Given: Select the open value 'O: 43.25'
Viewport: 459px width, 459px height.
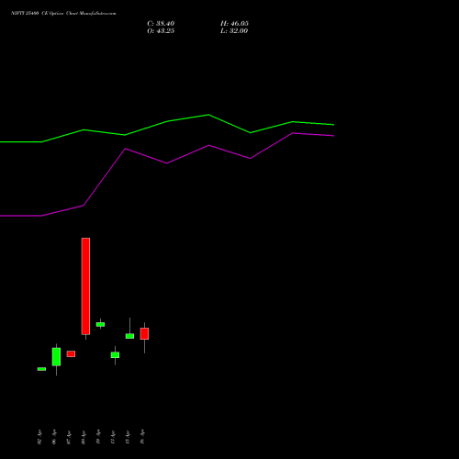Looking at the screenshot, I should [x=161, y=31].
